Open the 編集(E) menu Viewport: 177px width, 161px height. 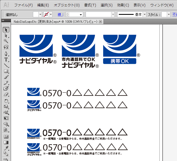click(43, 5)
